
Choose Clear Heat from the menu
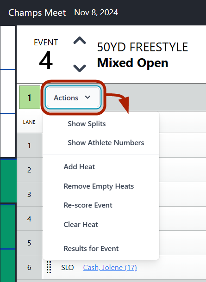[x=81, y=225]
